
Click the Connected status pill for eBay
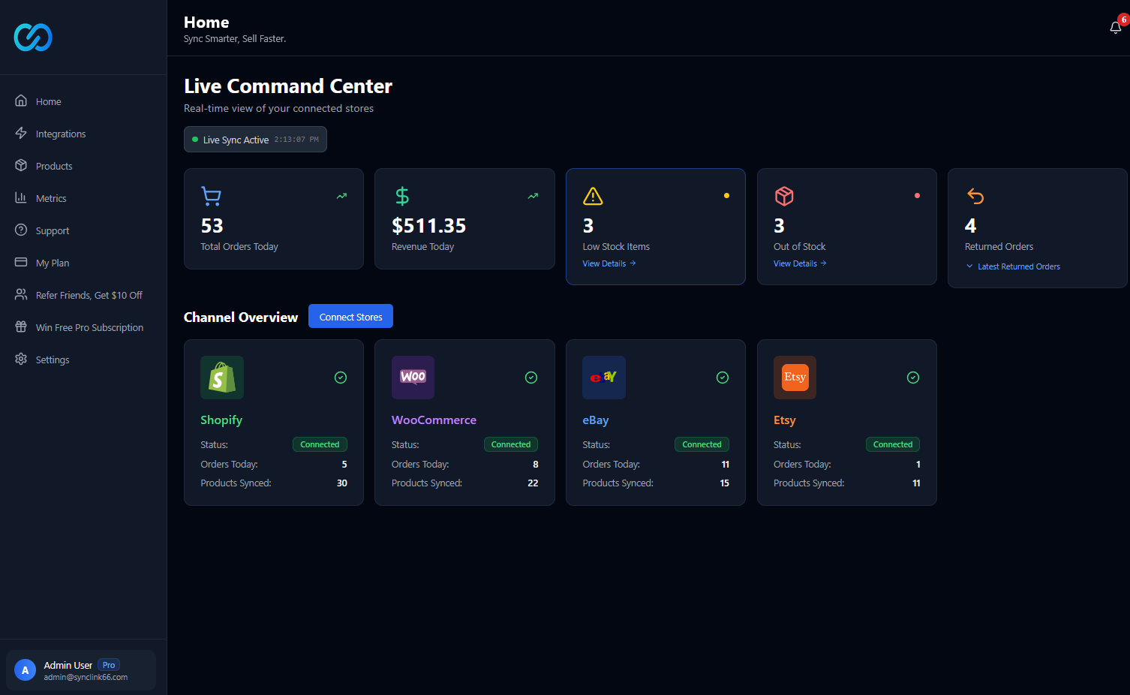(x=702, y=444)
